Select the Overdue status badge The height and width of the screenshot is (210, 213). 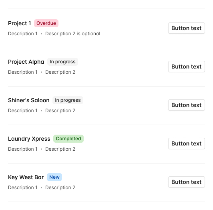(46, 23)
